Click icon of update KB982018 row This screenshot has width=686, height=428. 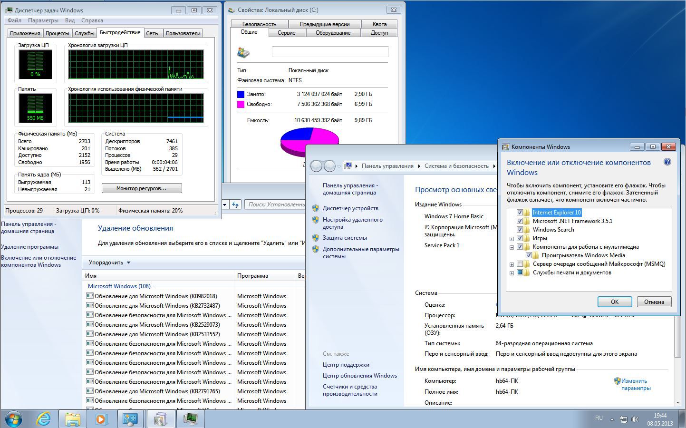[89, 296]
